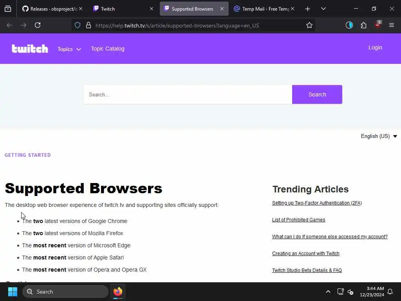Close the Temp Mail tab
This screenshot has height=301, width=401.
click(293, 9)
